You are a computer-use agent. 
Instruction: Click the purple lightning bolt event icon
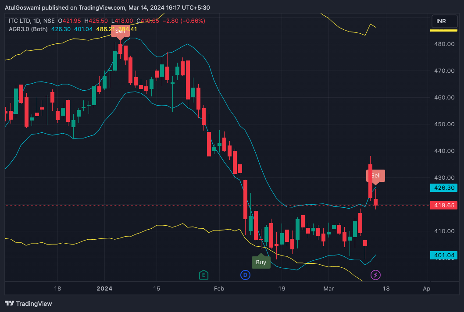coord(375,275)
